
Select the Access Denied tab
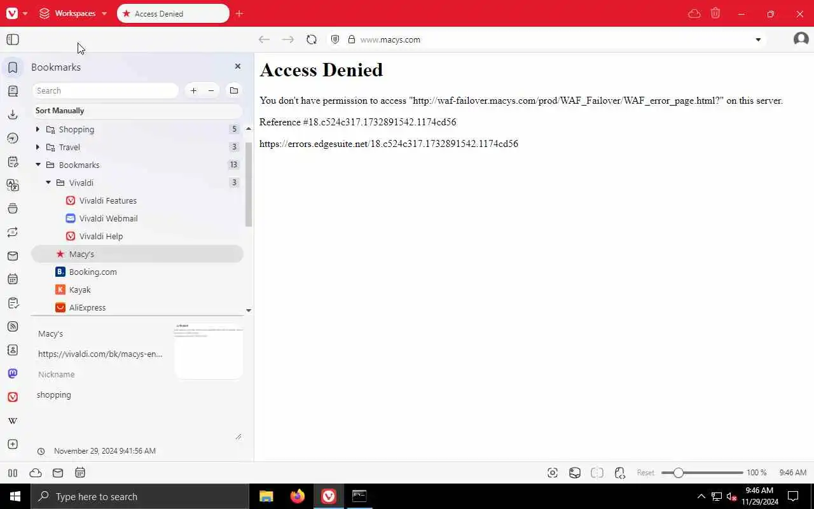[x=173, y=13]
